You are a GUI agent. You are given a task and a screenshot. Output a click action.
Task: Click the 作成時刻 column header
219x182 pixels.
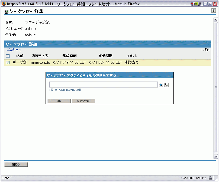tap(69, 56)
